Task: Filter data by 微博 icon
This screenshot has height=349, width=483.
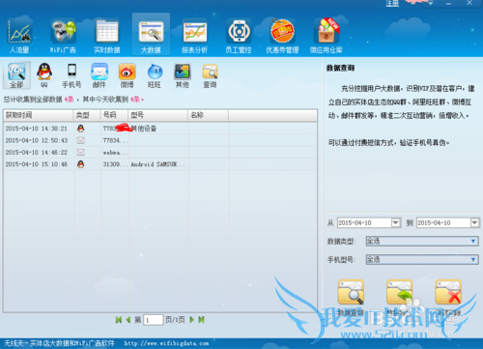Action: point(127,75)
